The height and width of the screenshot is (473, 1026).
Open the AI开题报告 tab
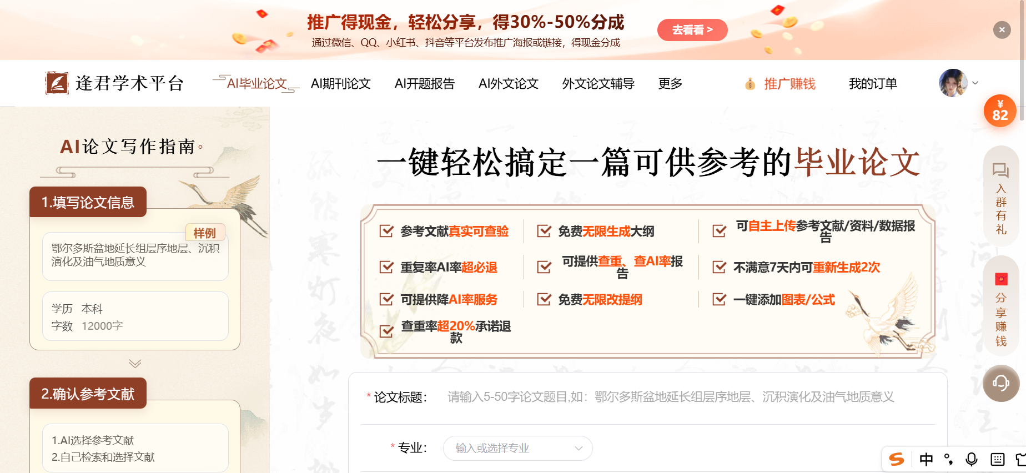coord(425,84)
